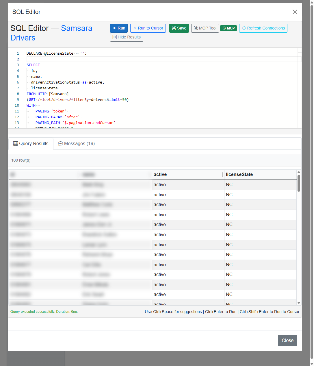Select first row's active cell
314x366 pixels.
pyautogui.click(x=188, y=185)
